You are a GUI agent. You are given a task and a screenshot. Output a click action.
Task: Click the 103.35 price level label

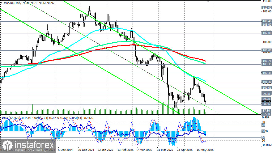267,64
